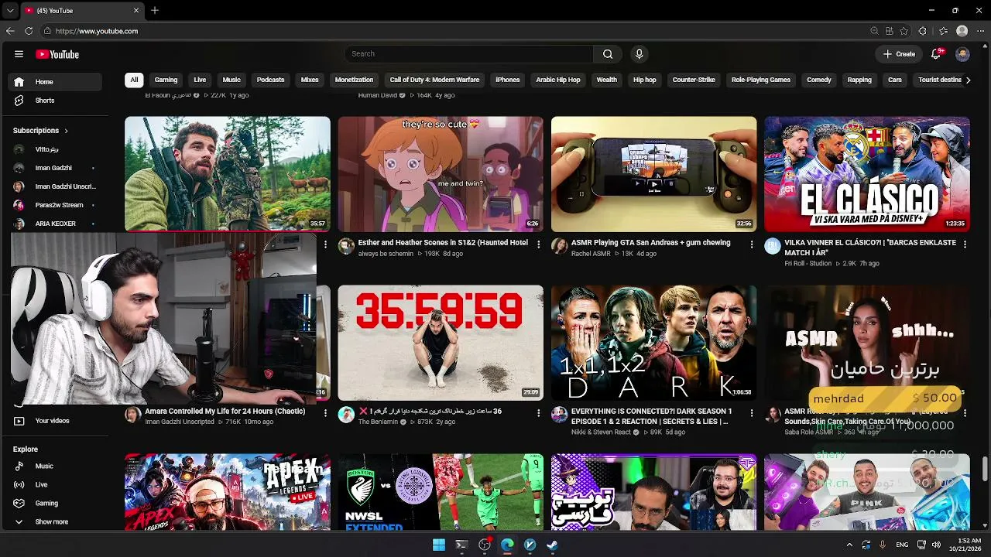Play the 35:59:59 countdown video thumbnail
The height and width of the screenshot is (557, 991).
tap(441, 343)
